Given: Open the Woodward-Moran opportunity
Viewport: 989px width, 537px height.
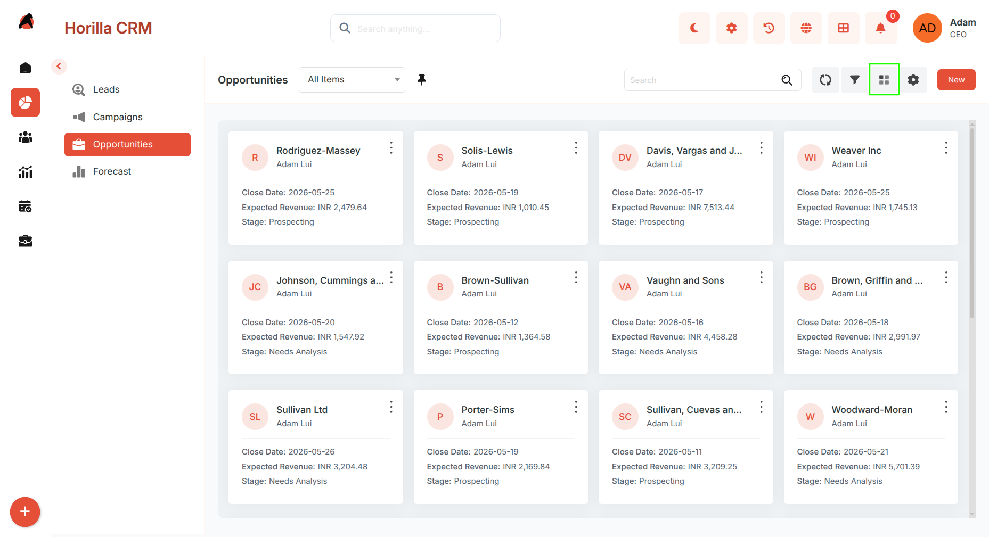Looking at the screenshot, I should coord(872,410).
